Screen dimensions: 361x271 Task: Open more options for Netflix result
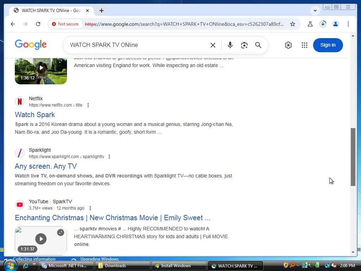click(x=88, y=105)
